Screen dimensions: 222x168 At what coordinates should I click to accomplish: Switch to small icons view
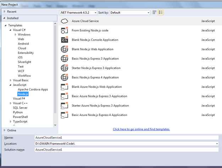154,12
